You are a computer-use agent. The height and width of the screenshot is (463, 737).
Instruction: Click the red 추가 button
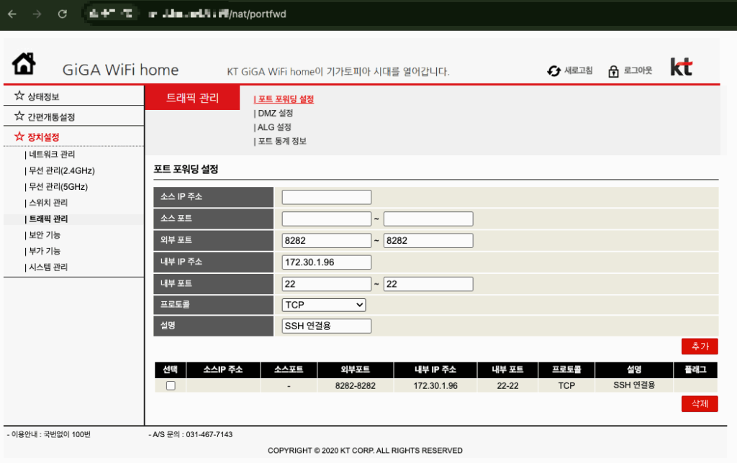(x=700, y=347)
